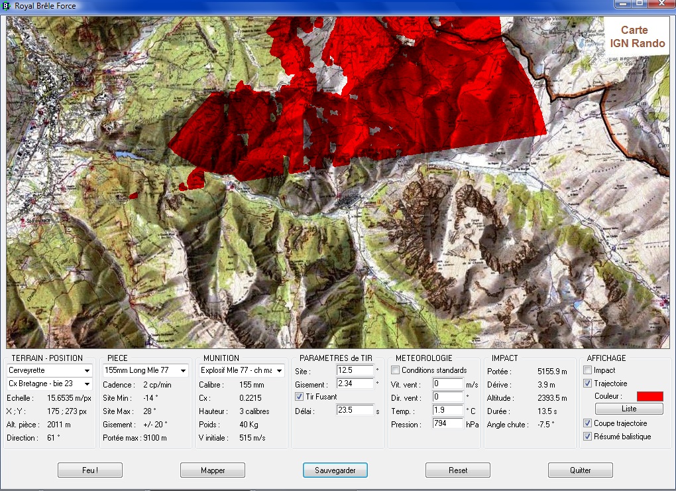Click the Durée value 13.5 s

coord(547,411)
